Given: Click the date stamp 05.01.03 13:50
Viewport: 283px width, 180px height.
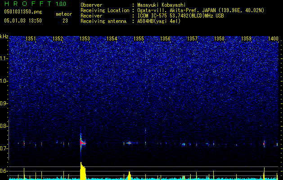Looking at the screenshot, I should pos(23,21).
